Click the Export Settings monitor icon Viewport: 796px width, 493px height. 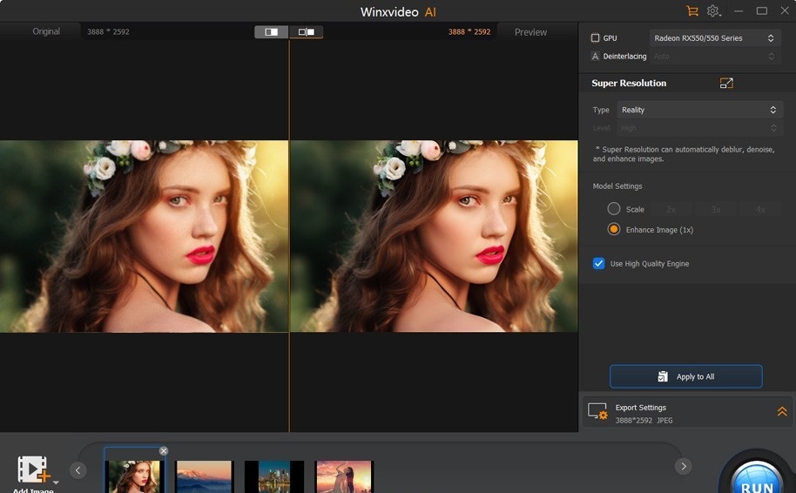point(597,411)
